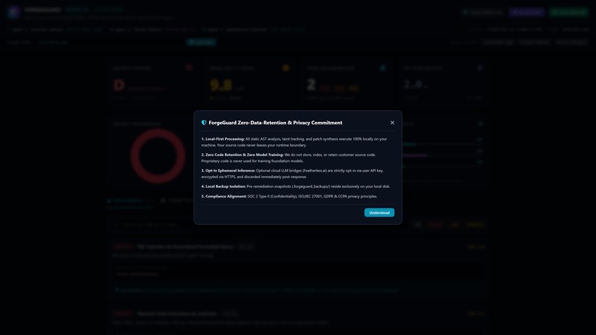Click the Understood button in the privacy dialog
596x335 pixels.
(x=379, y=212)
